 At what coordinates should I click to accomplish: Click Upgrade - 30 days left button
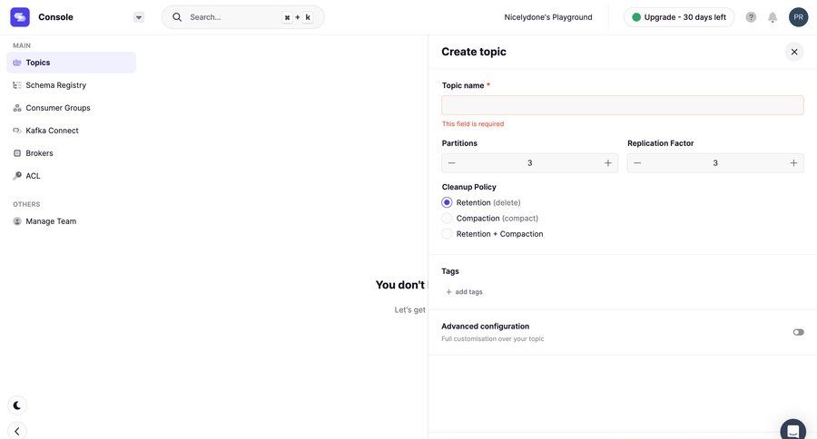pos(679,17)
